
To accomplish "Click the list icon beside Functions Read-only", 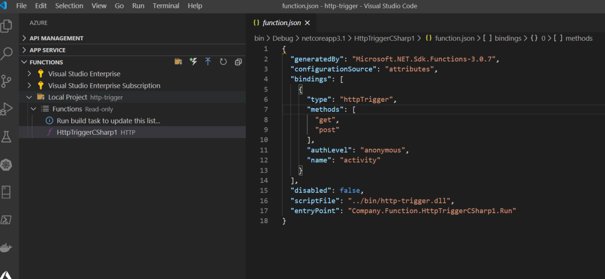I will pos(45,108).
